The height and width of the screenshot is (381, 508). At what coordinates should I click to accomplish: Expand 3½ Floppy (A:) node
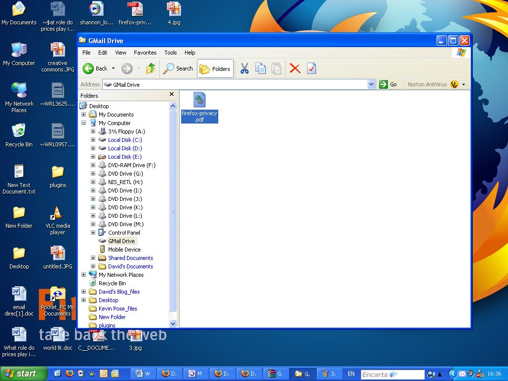click(x=93, y=131)
